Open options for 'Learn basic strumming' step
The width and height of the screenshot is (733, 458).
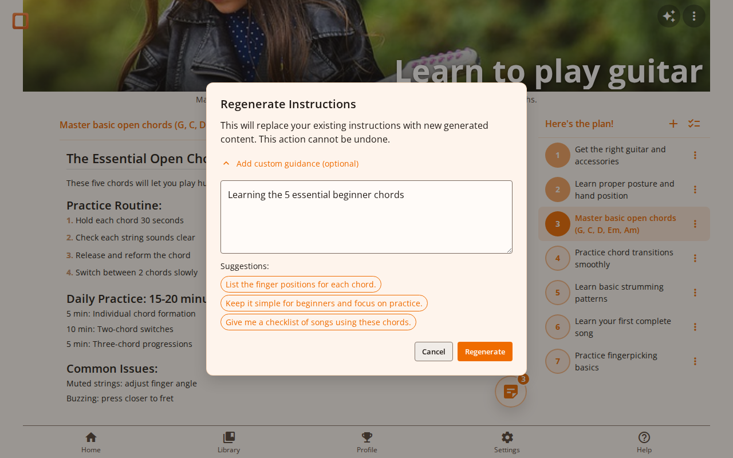[695, 293]
